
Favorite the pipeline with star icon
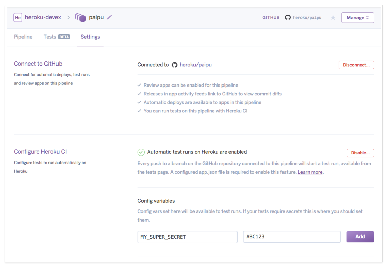pyautogui.click(x=333, y=18)
